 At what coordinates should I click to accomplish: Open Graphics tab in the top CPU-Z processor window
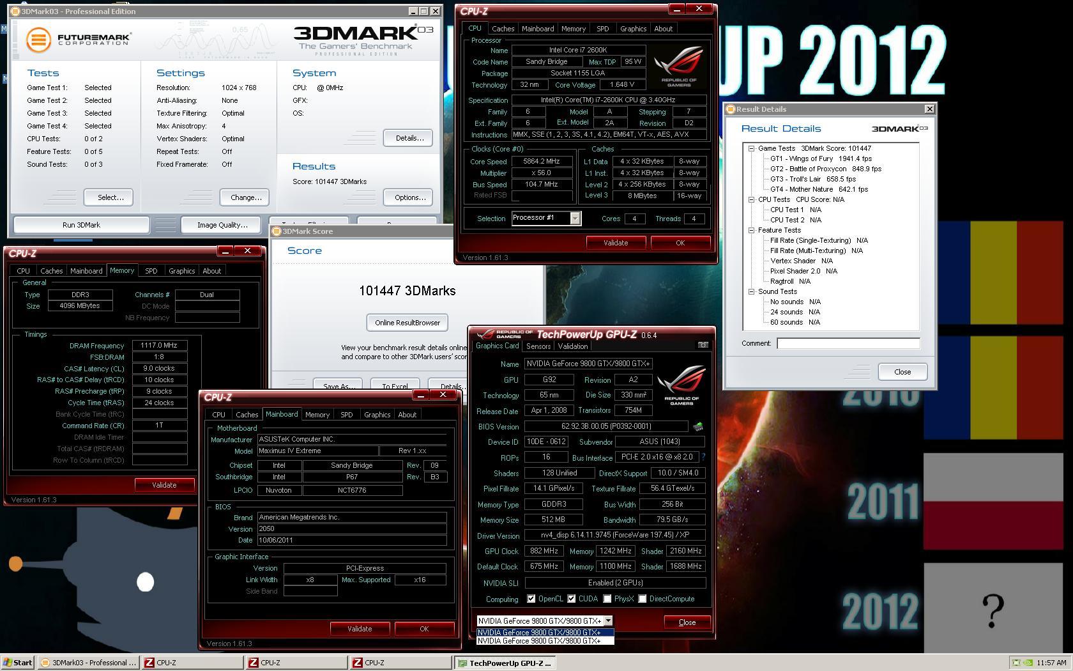[633, 29]
